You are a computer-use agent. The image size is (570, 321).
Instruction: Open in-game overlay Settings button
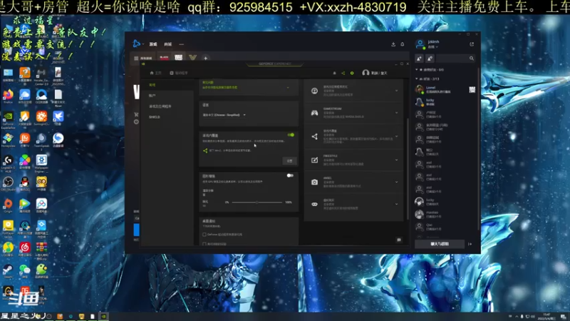[x=289, y=160]
